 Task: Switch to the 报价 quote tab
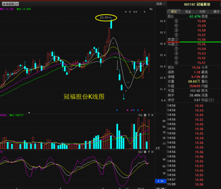coord(174,12)
